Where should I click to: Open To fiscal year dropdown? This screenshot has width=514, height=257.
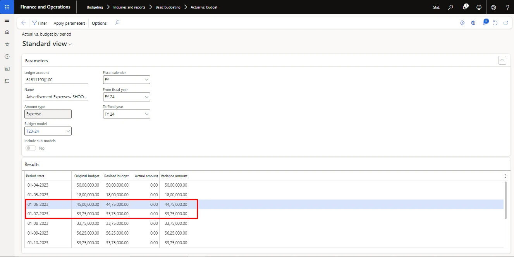(x=126, y=114)
